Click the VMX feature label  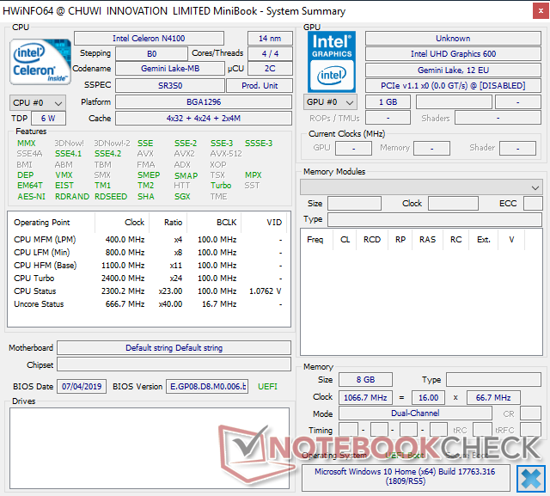tap(64, 175)
